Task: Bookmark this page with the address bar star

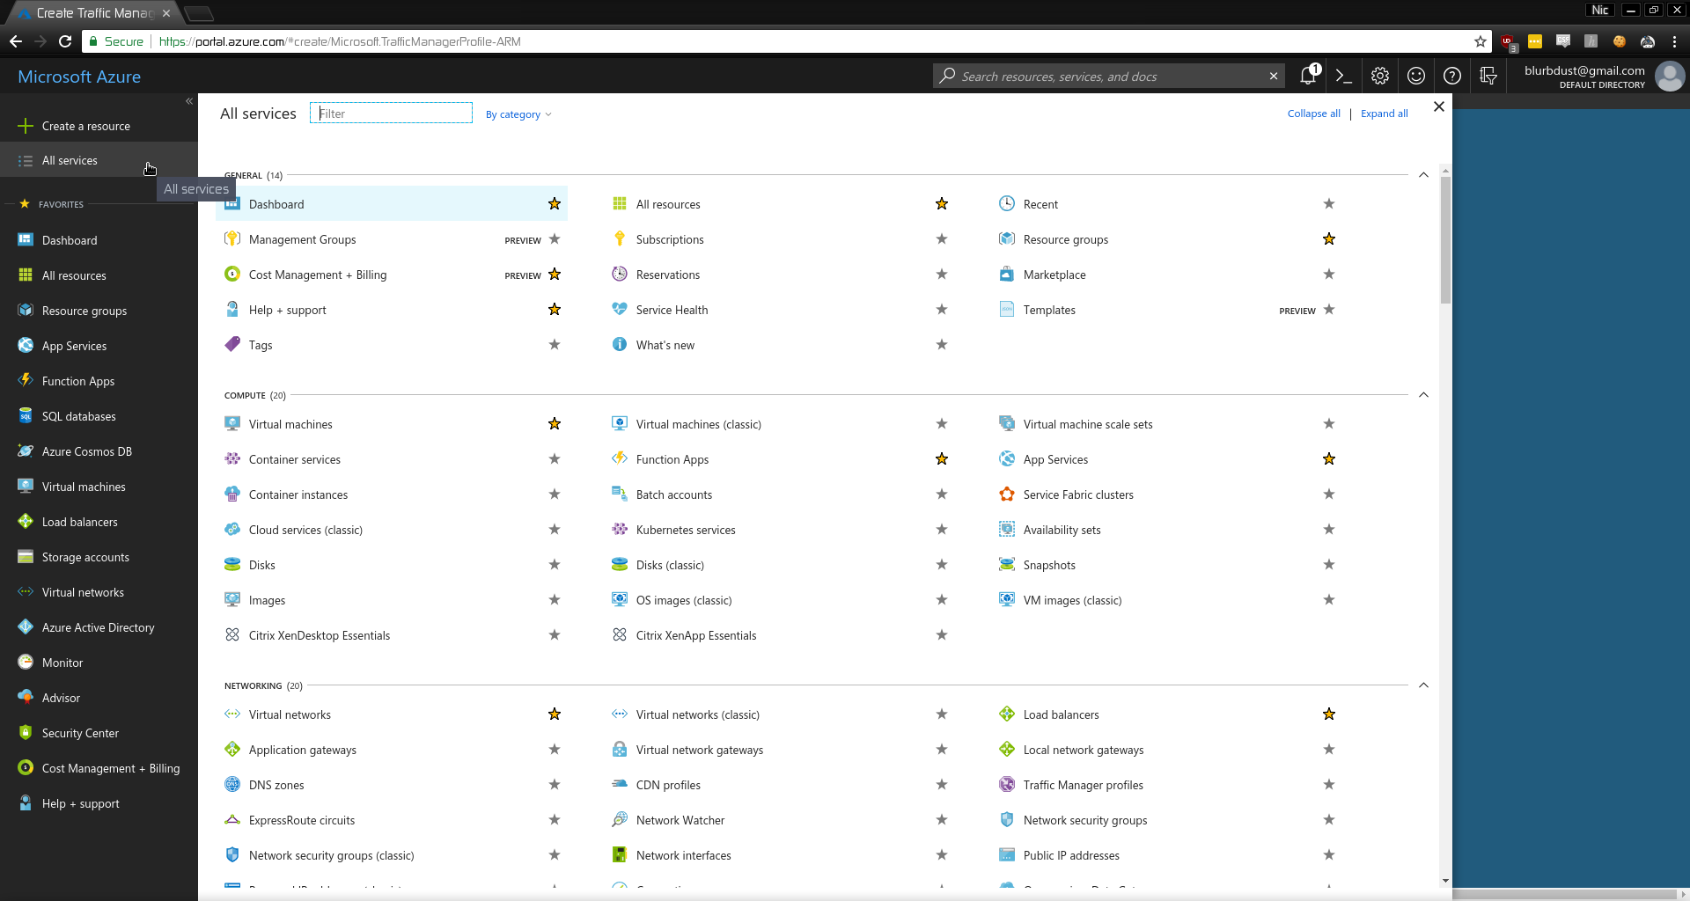Action: point(1481,41)
